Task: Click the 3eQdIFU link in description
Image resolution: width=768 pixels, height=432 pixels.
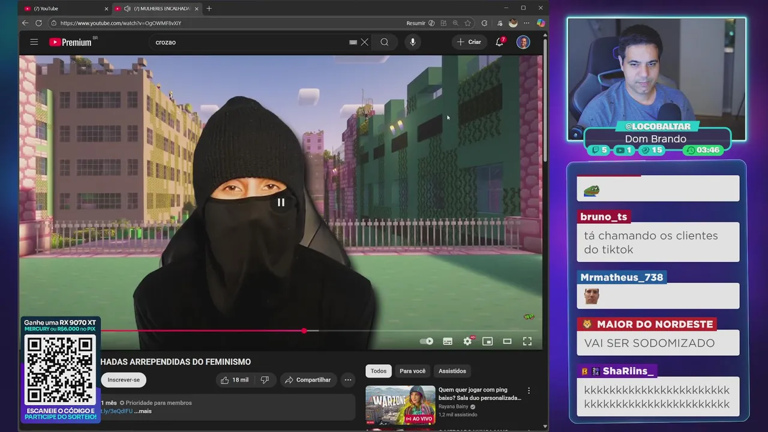Action: [116, 411]
